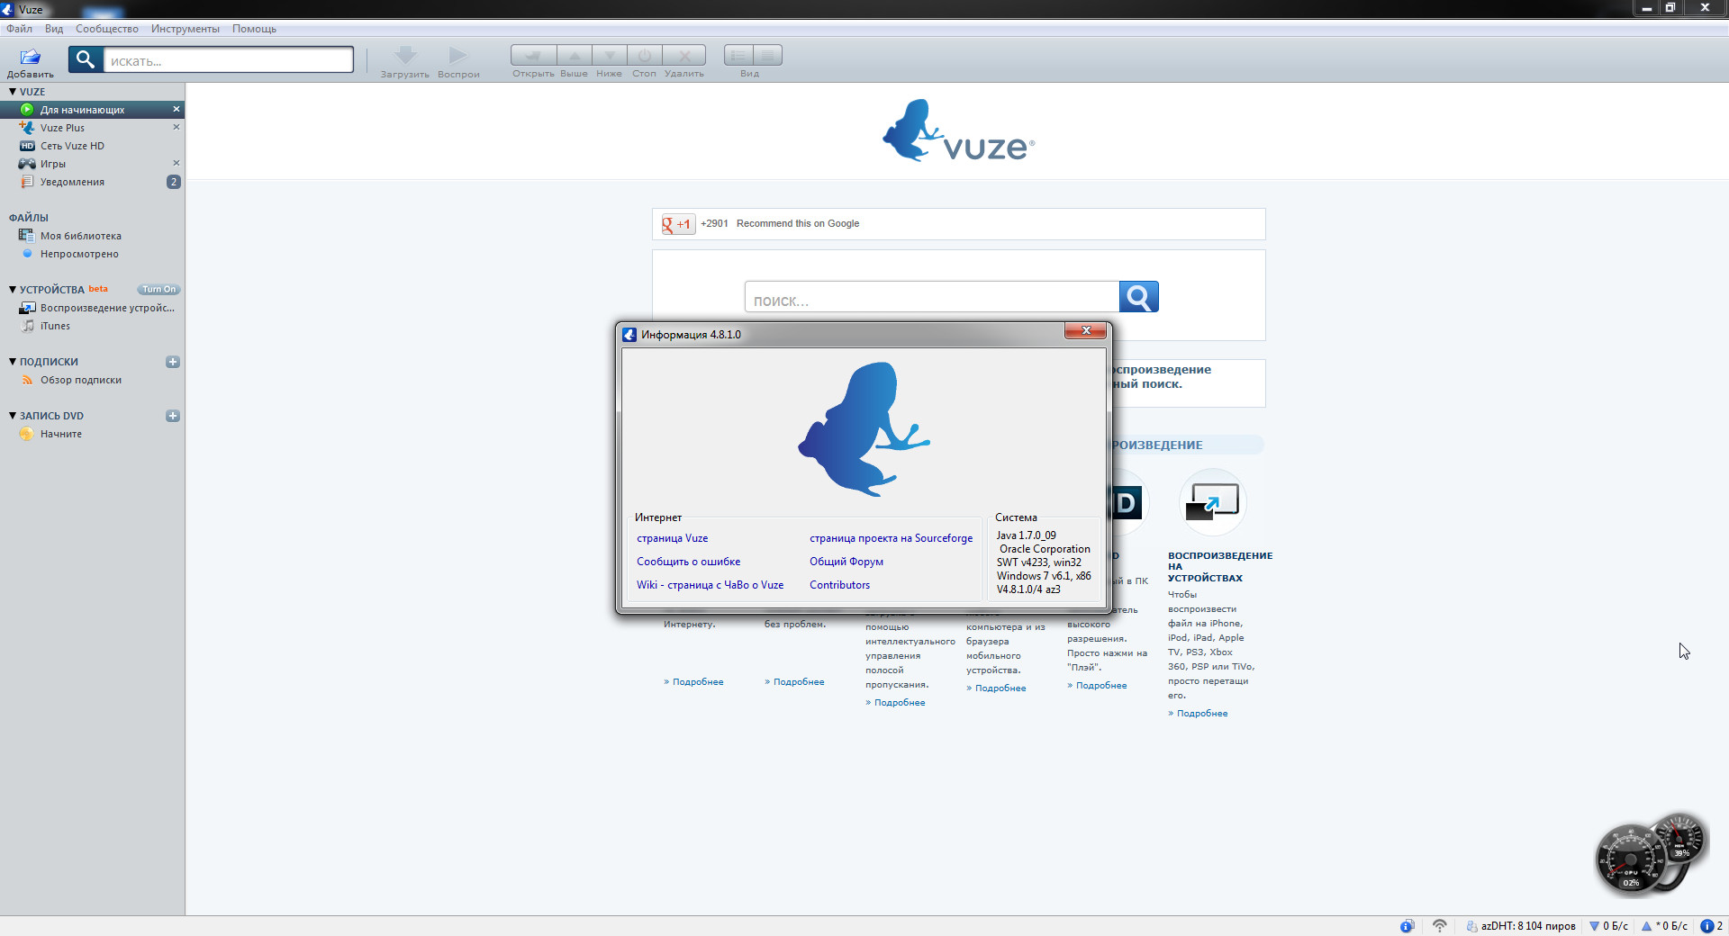Click the Google +1 button
The width and height of the screenshot is (1729, 936).
point(677,224)
